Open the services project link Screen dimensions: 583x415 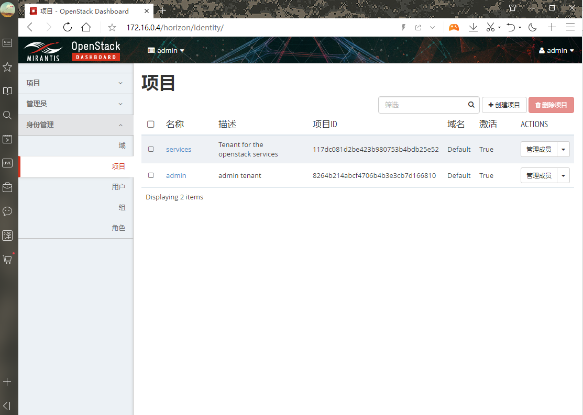179,149
